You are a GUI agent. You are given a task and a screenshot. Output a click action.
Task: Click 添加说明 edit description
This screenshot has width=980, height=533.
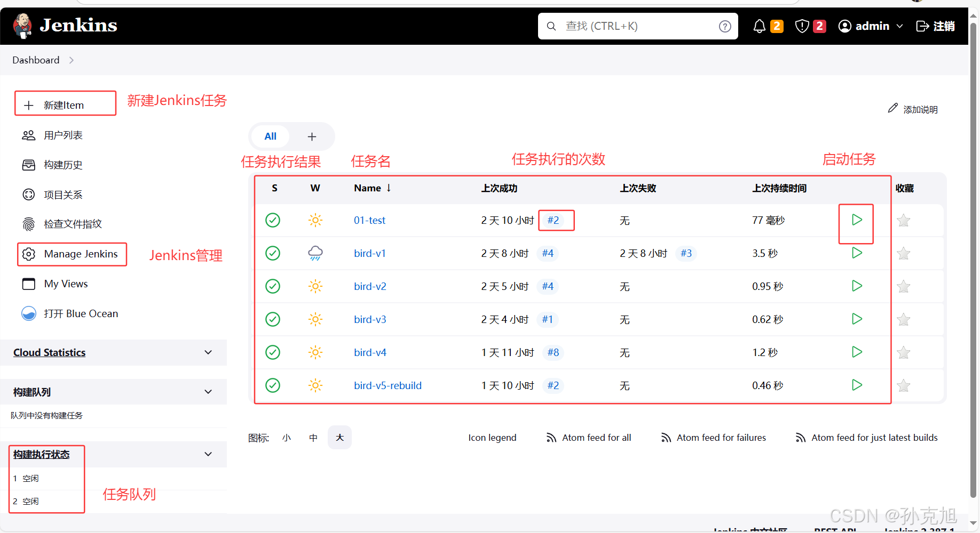click(913, 109)
